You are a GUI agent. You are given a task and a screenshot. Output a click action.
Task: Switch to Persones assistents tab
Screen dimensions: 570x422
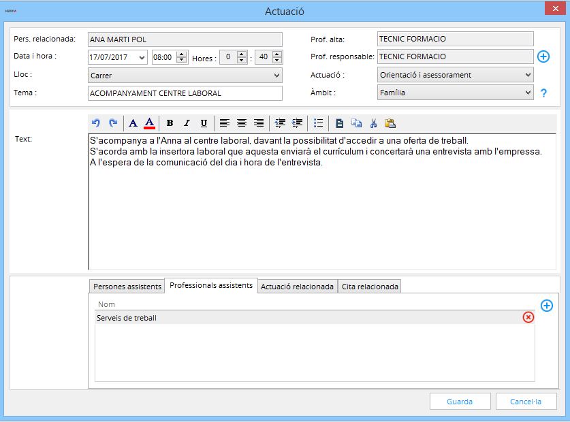(x=127, y=287)
